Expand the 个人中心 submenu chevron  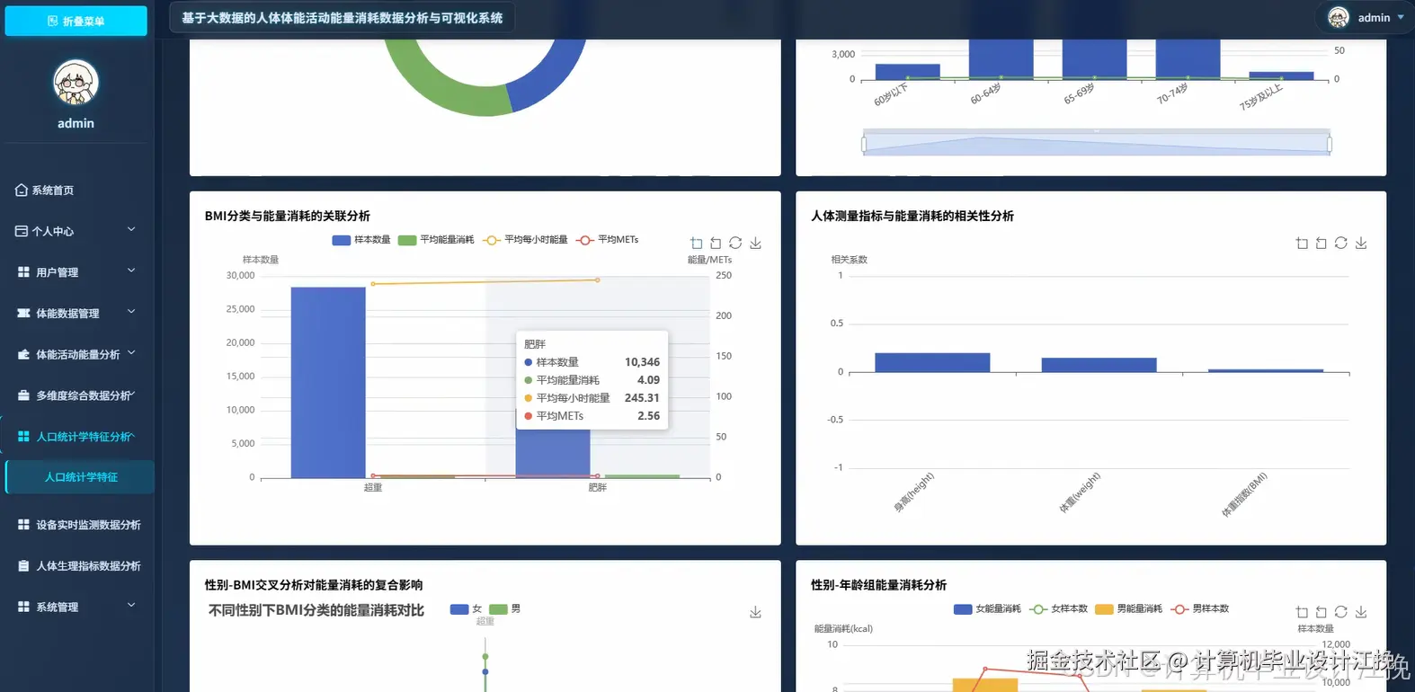[131, 229]
